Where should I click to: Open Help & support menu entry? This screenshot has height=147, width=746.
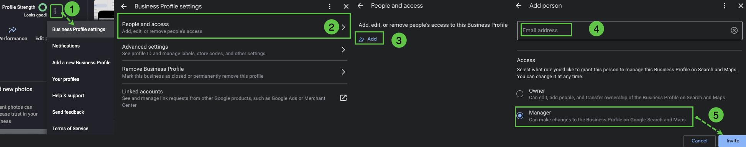coord(81,96)
